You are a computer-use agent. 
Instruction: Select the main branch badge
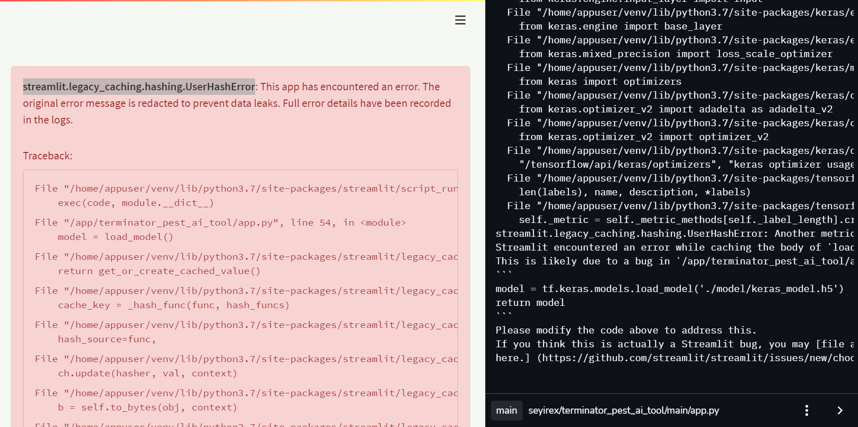coord(506,410)
